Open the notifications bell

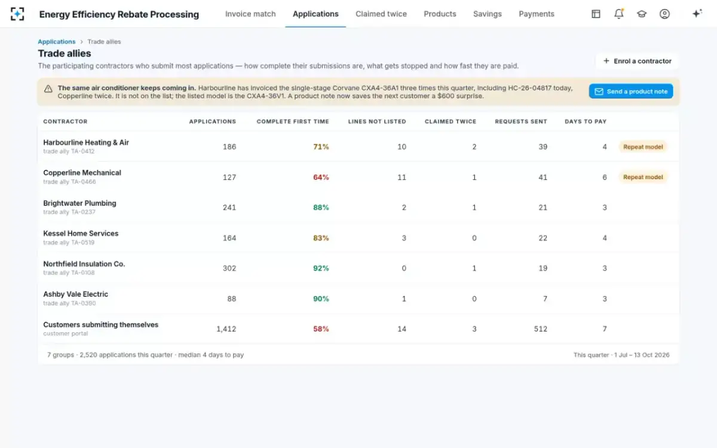pos(619,14)
